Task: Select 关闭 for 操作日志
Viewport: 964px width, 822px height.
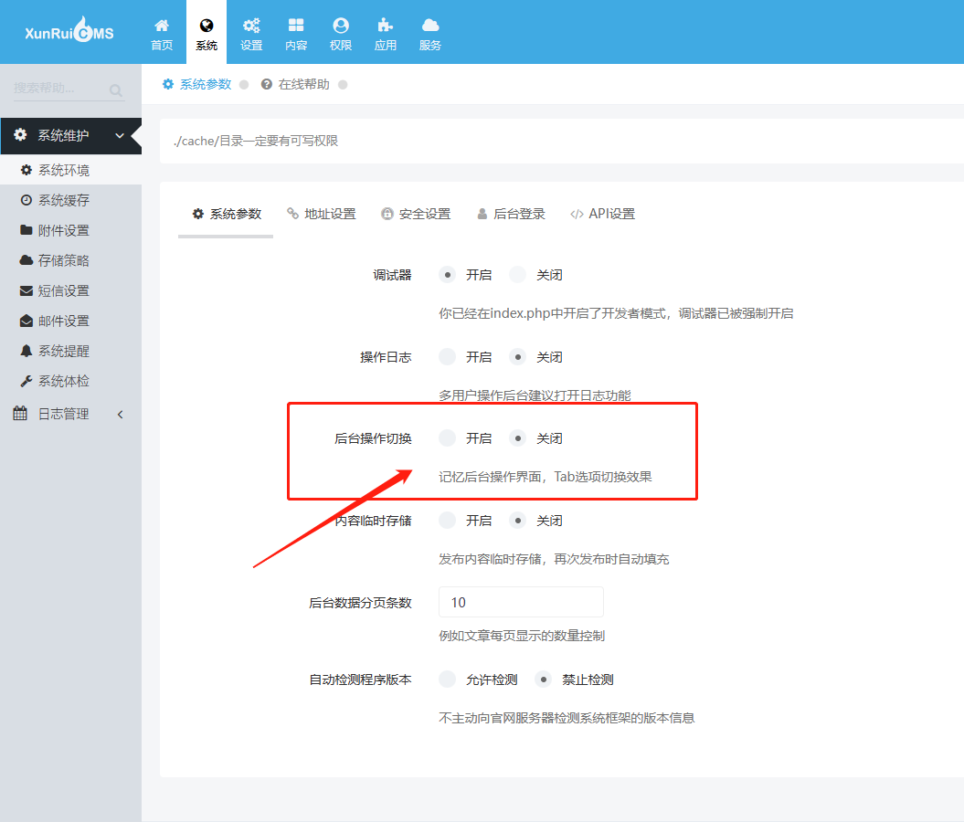Action: (518, 357)
